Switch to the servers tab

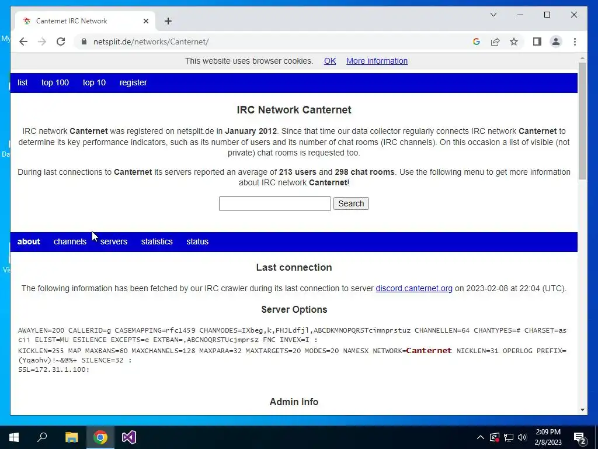(x=114, y=241)
